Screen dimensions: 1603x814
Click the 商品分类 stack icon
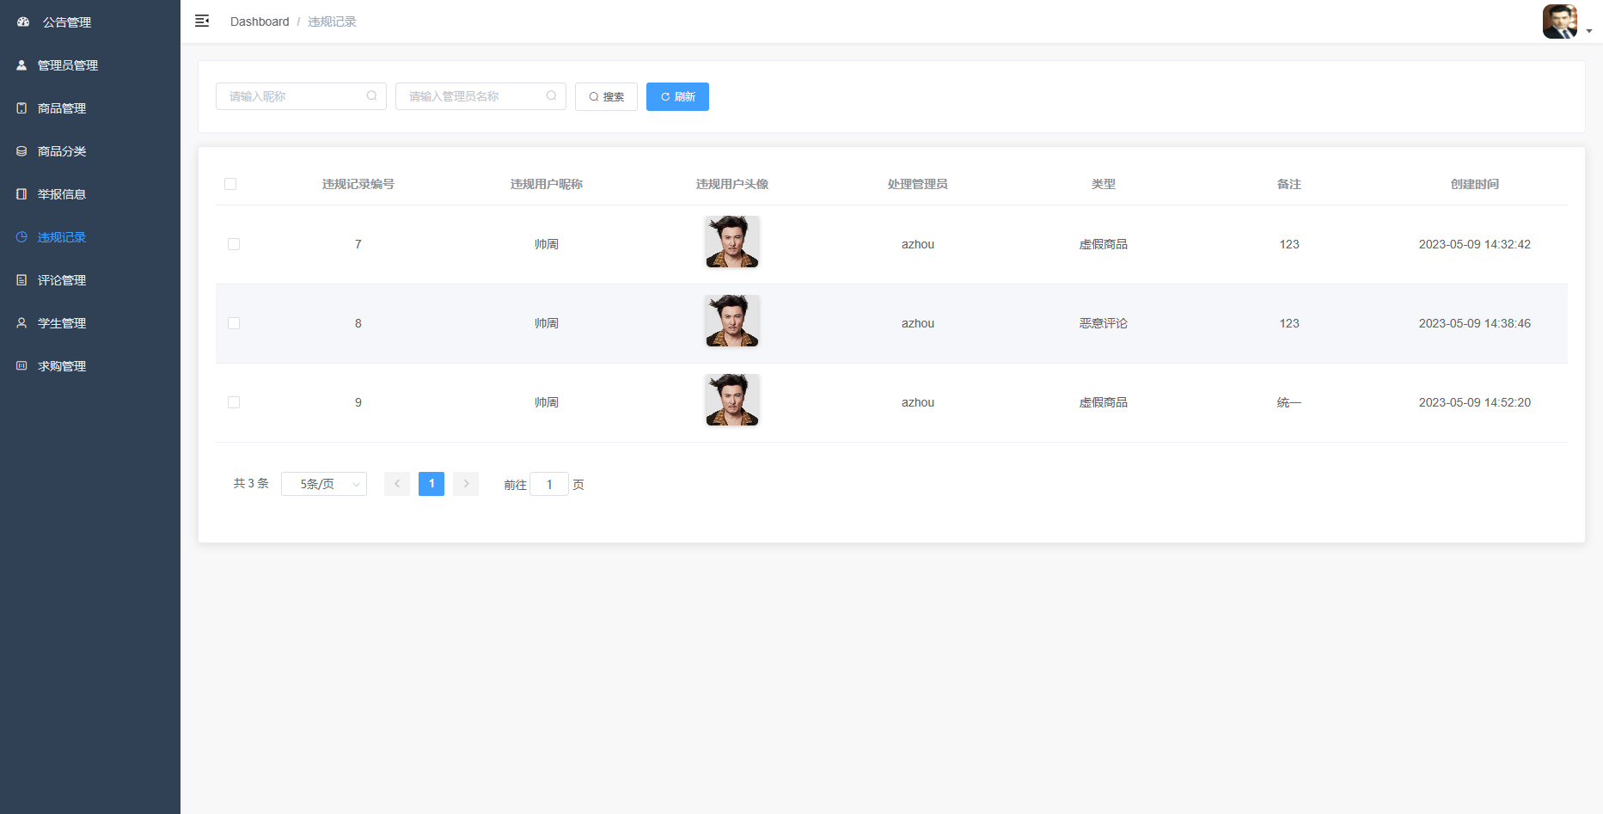pyautogui.click(x=21, y=151)
